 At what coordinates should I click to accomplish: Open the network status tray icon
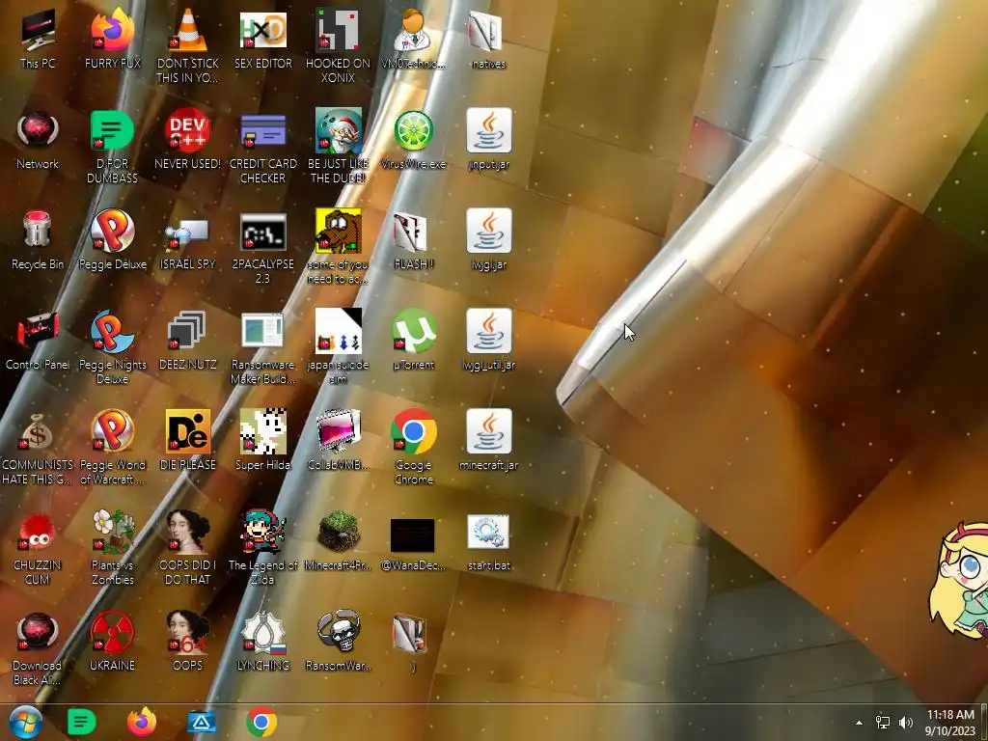[x=883, y=723]
